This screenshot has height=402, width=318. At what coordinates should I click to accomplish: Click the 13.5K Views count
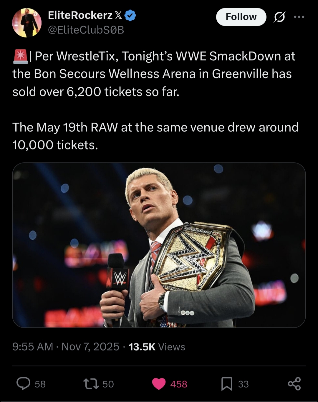(x=157, y=347)
